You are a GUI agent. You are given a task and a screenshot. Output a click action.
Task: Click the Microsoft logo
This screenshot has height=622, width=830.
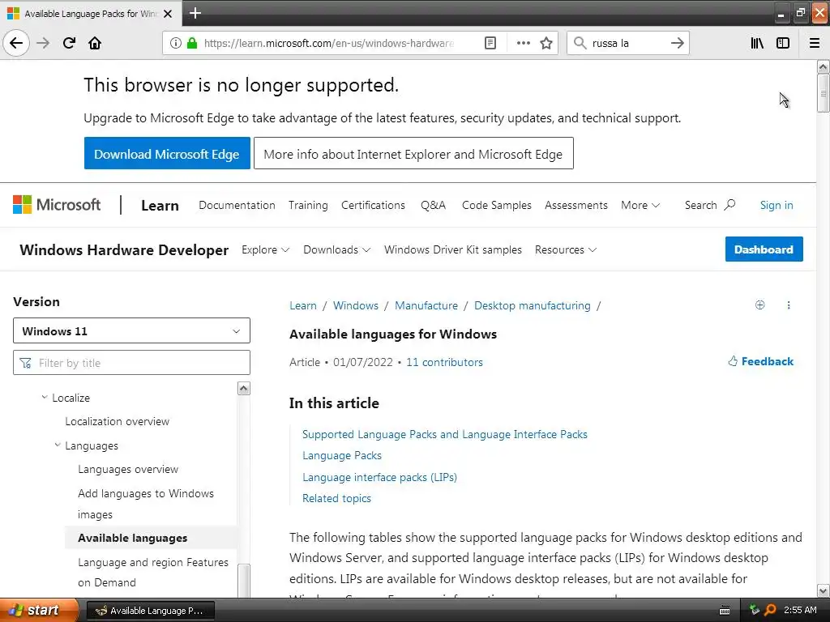tap(57, 205)
